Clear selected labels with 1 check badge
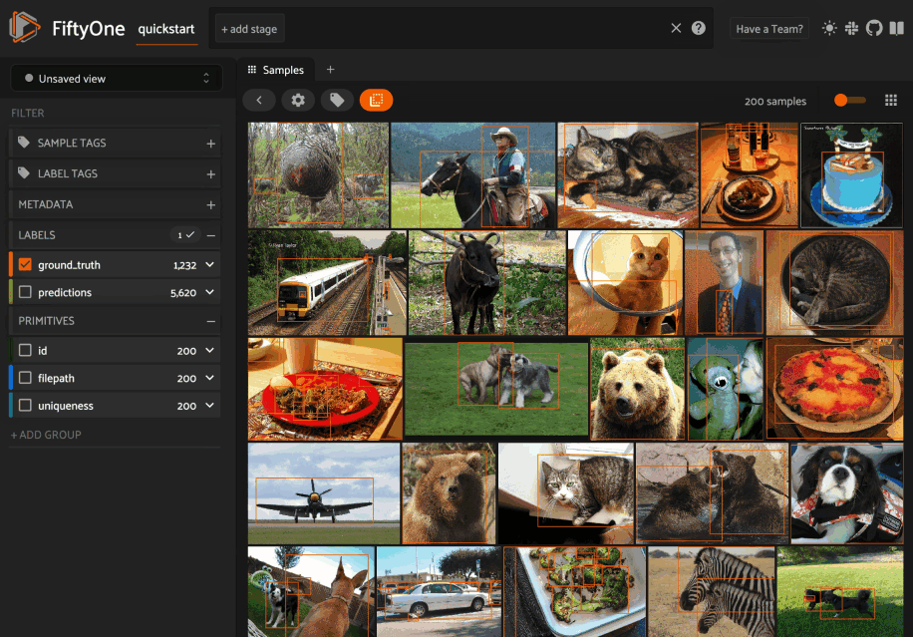This screenshot has height=637, width=913. click(x=185, y=235)
